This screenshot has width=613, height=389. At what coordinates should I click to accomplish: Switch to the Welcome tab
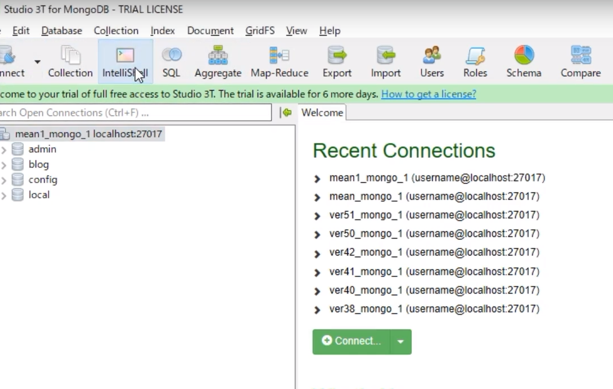[322, 113]
